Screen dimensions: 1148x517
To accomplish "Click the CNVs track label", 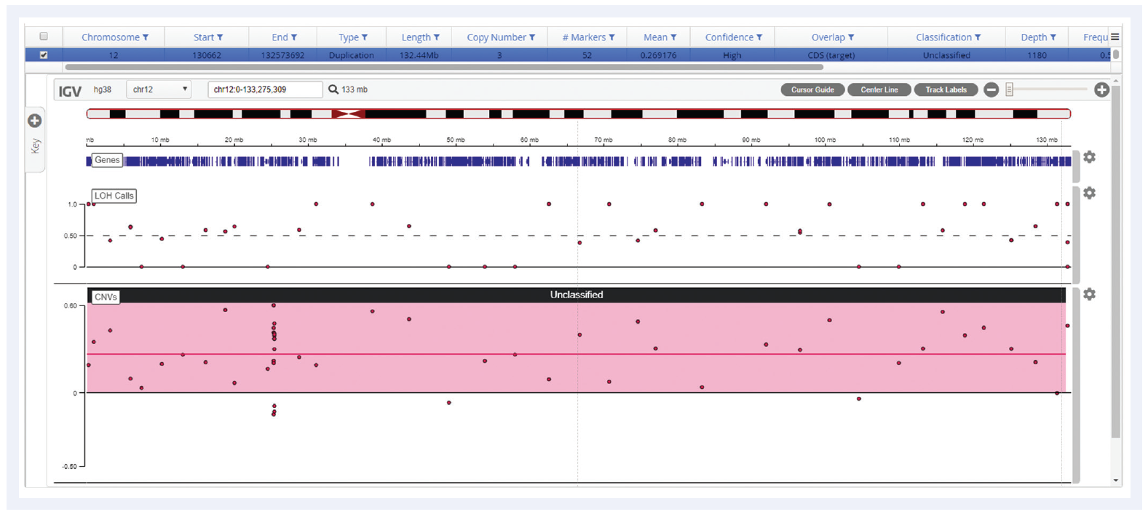I will (106, 297).
